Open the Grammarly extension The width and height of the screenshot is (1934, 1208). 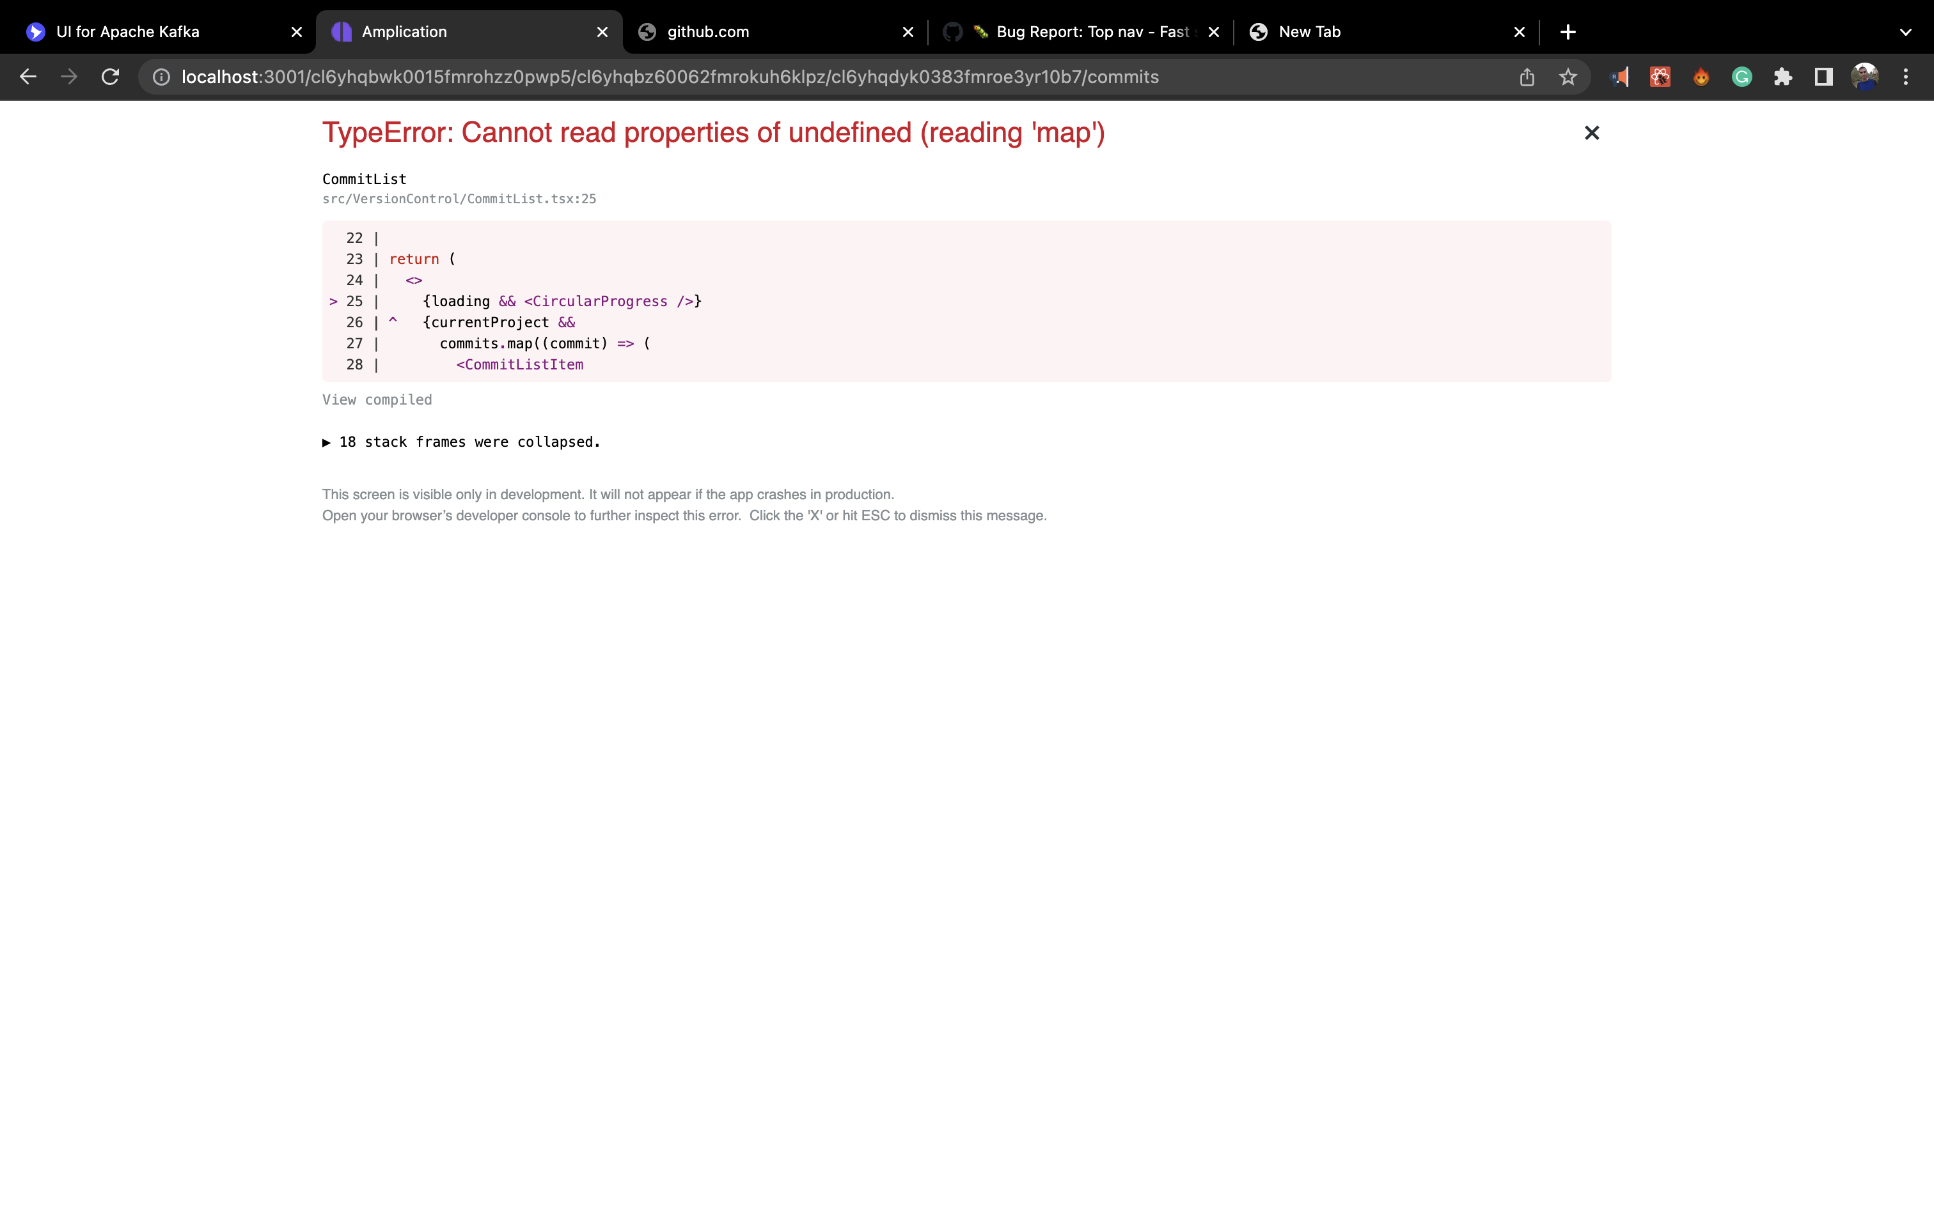pos(1742,76)
